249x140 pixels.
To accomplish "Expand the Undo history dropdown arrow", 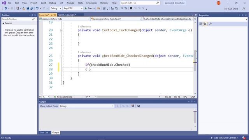I will coord(40,9).
